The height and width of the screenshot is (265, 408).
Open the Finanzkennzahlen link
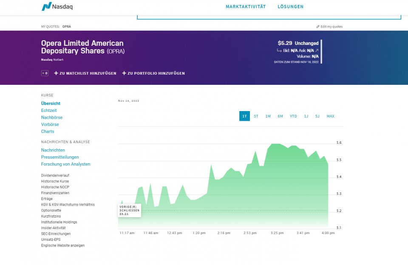tap(55, 193)
